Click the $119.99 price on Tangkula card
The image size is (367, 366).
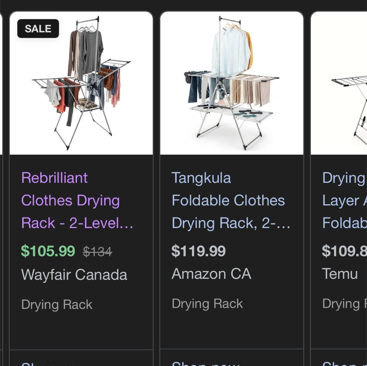coord(199,251)
